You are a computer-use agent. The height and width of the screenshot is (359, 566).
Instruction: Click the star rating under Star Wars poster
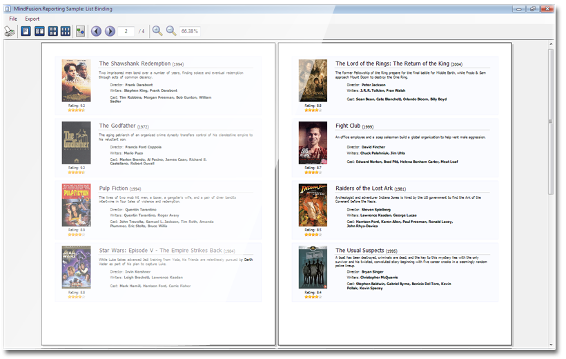point(76,297)
